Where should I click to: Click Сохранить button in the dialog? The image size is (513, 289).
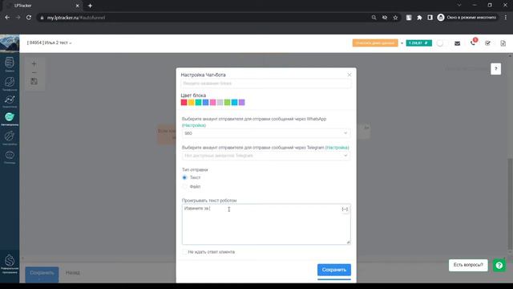click(334, 270)
